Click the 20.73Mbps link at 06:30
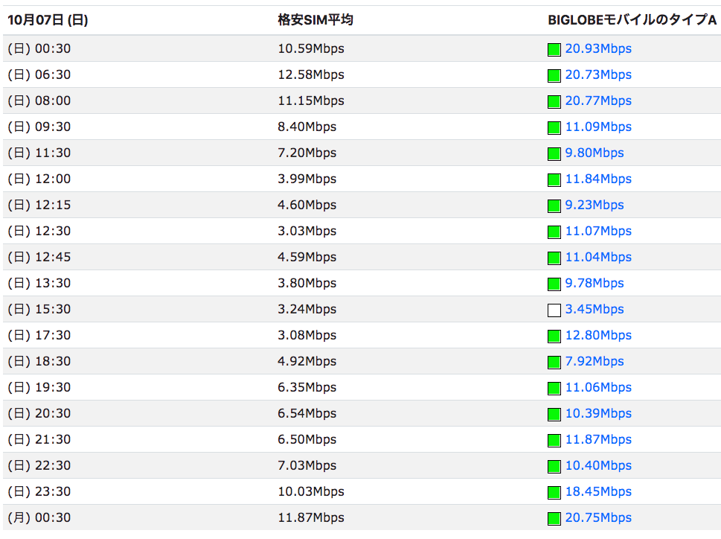Image resolution: width=721 pixels, height=539 pixels. coord(598,75)
